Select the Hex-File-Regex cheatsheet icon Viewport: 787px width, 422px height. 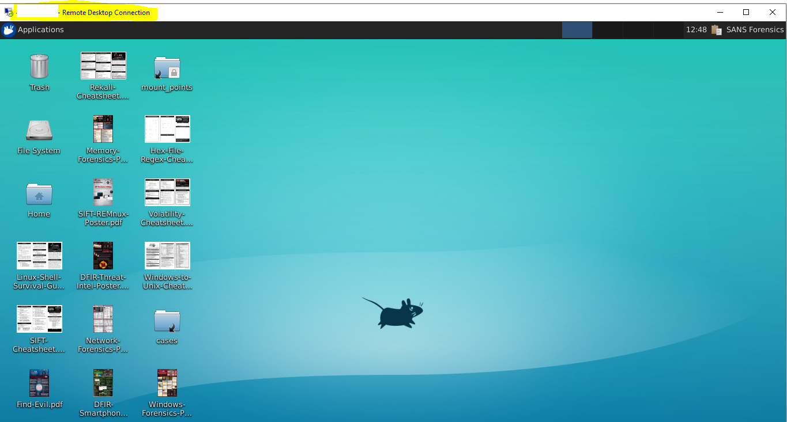tap(167, 129)
